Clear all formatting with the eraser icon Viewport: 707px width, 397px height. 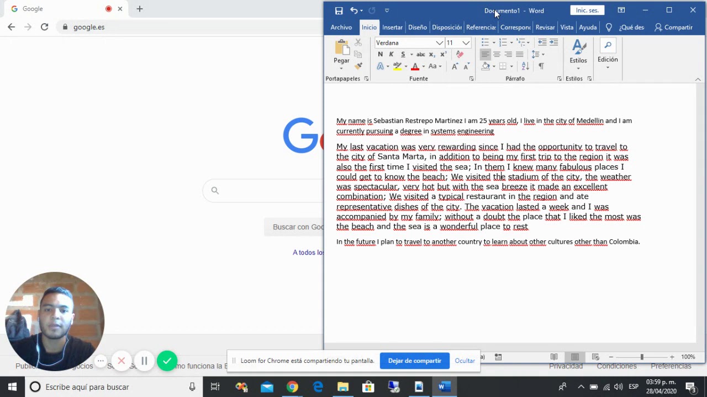click(460, 54)
